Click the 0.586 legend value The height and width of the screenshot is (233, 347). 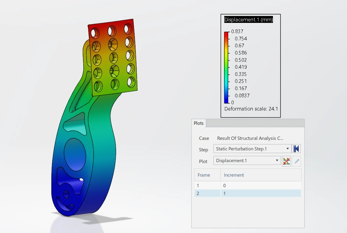[x=241, y=53]
